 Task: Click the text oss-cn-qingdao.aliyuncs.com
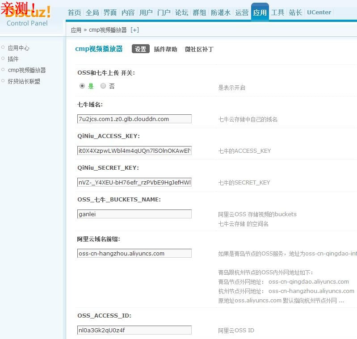309,282
